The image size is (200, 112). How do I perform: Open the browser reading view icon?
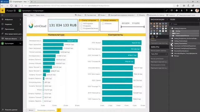pyautogui.click(x=174, y=6)
